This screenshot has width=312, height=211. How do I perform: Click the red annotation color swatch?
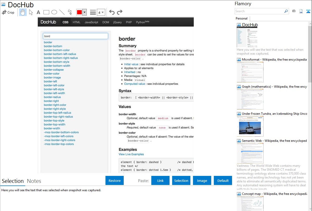coord(79,12)
